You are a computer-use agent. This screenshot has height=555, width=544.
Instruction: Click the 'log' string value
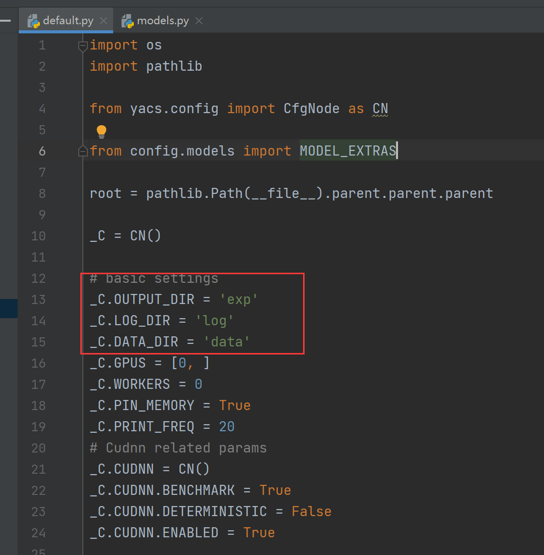pyautogui.click(x=215, y=321)
